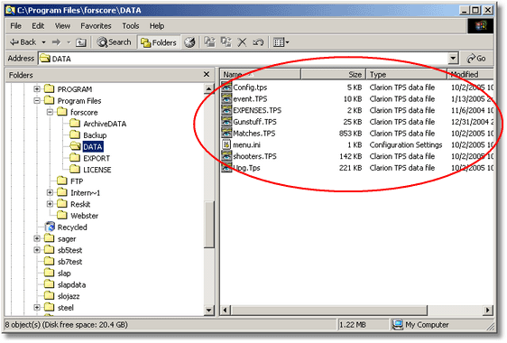The height and width of the screenshot is (343, 507).
Task: Open the Views dropdown button
Action: [x=281, y=42]
